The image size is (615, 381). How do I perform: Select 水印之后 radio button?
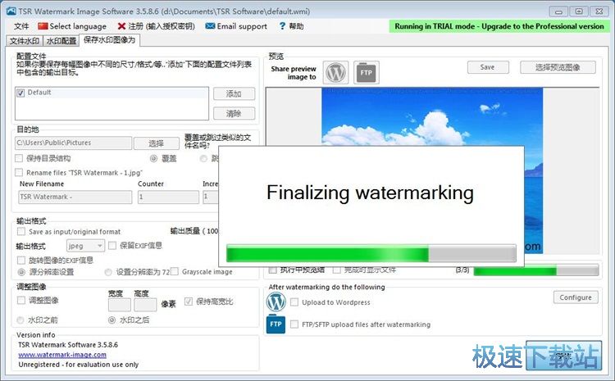[112, 320]
